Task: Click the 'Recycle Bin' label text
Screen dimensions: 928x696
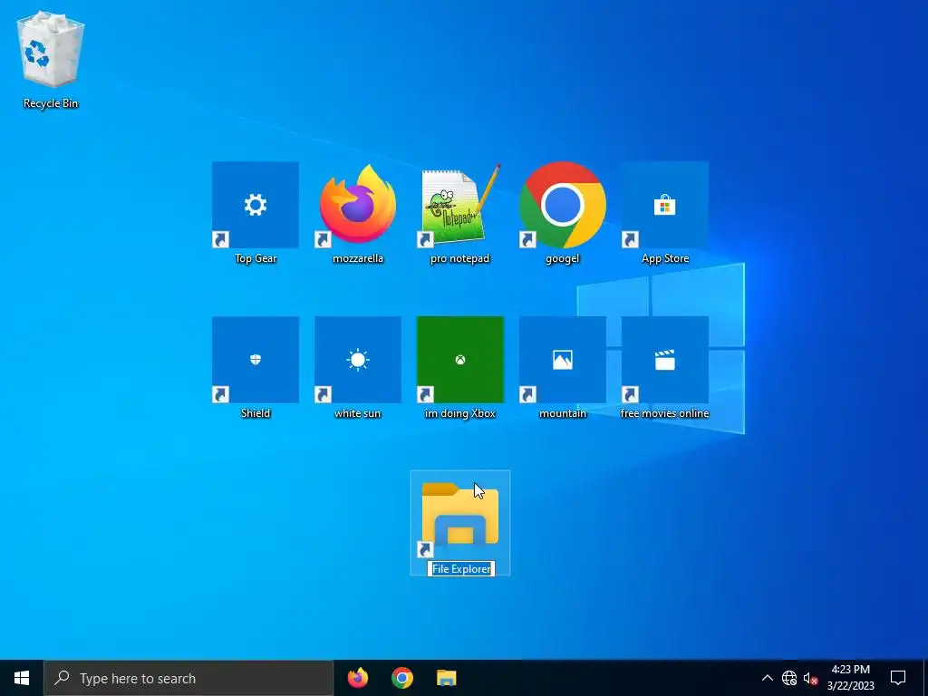Action: point(51,103)
